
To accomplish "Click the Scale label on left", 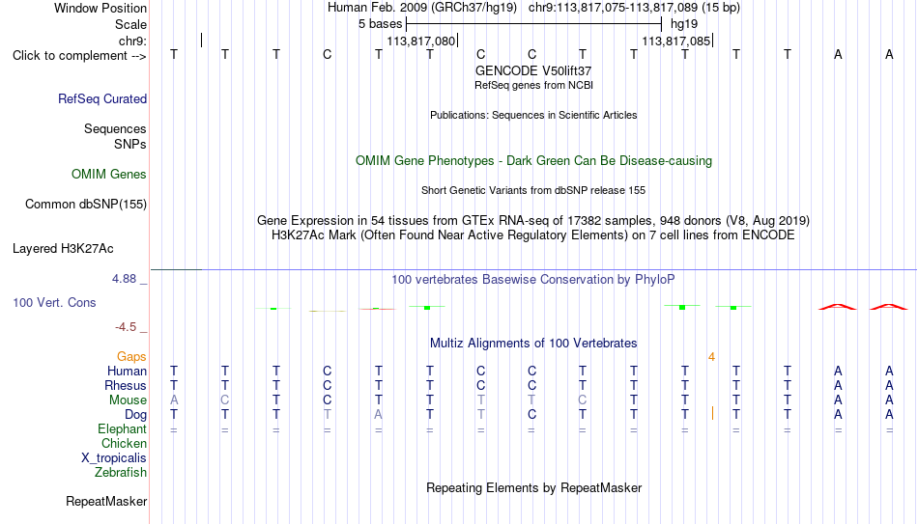I will point(131,24).
